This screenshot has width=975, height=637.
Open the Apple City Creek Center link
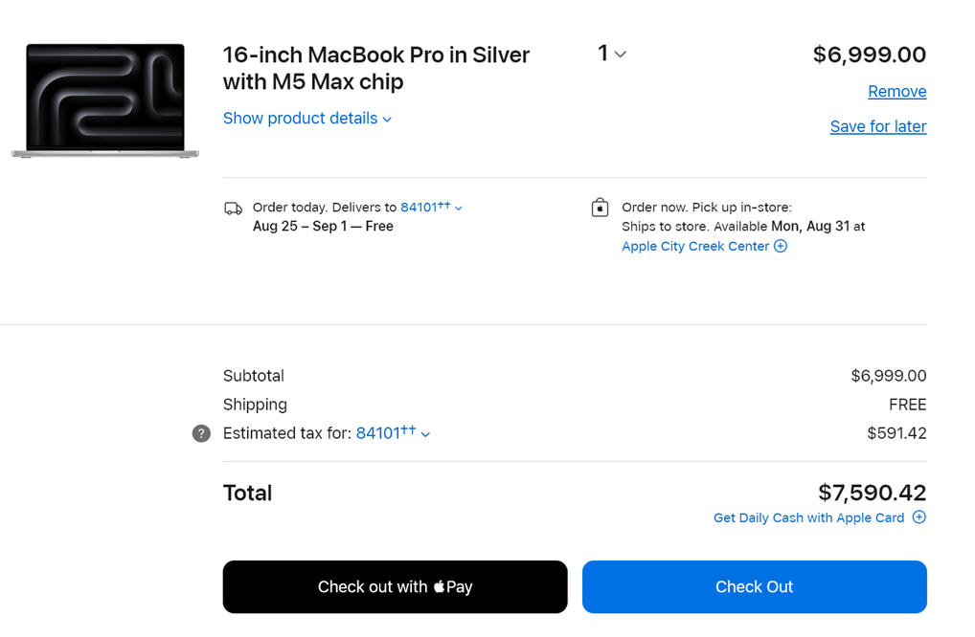[695, 246]
